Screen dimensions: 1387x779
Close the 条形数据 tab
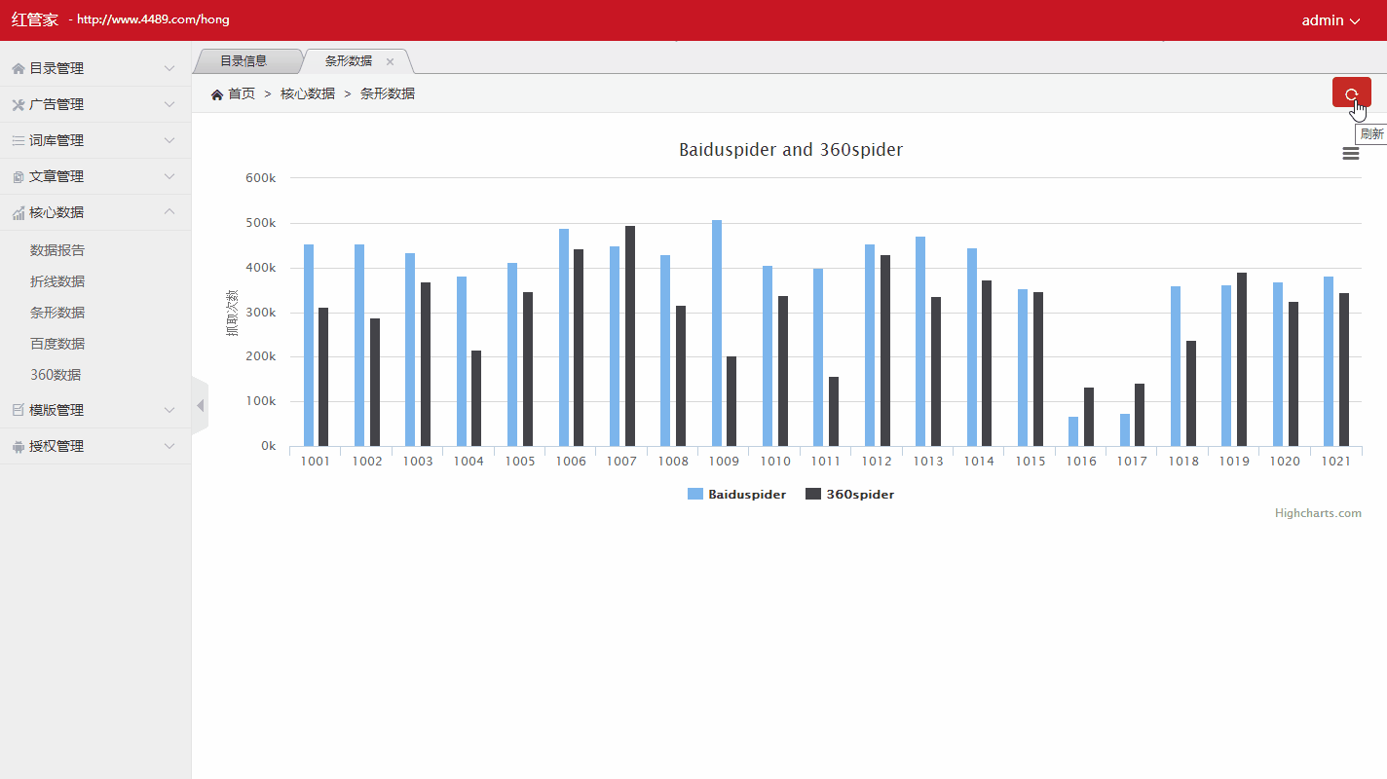pyautogui.click(x=390, y=61)
